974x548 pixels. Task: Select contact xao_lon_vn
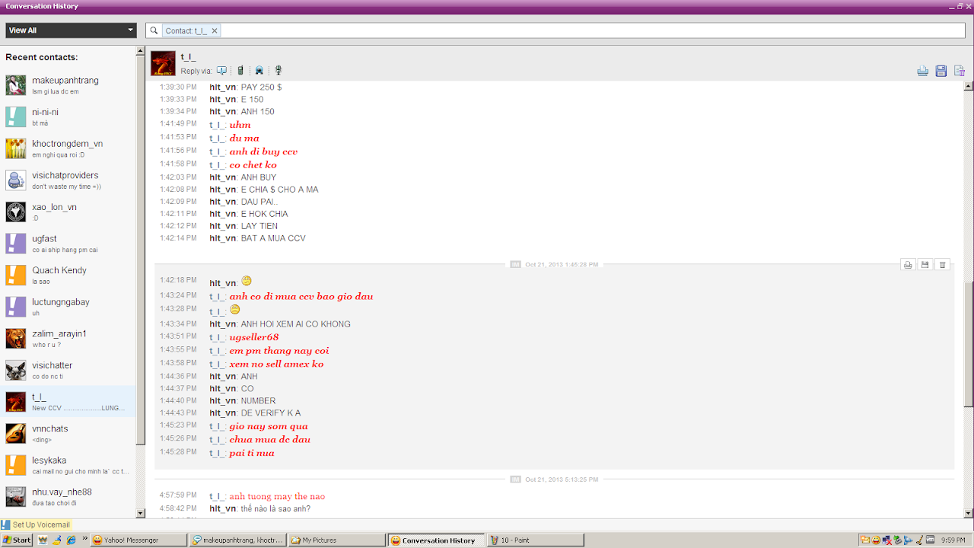tap(68, 212)
